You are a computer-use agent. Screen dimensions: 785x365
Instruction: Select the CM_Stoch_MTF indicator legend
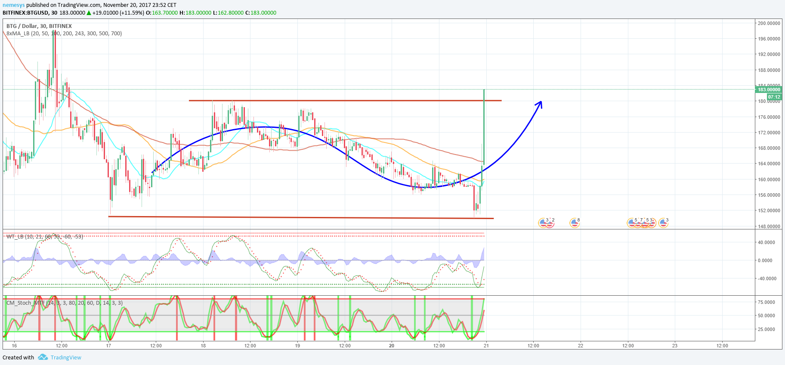(x=65, y=303)
